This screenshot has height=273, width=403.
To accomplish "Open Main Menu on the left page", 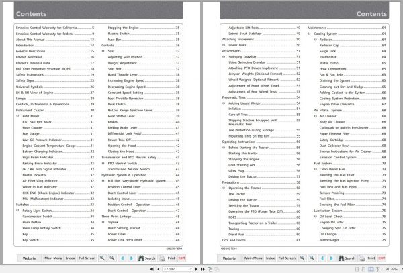I will pos(53,258).
